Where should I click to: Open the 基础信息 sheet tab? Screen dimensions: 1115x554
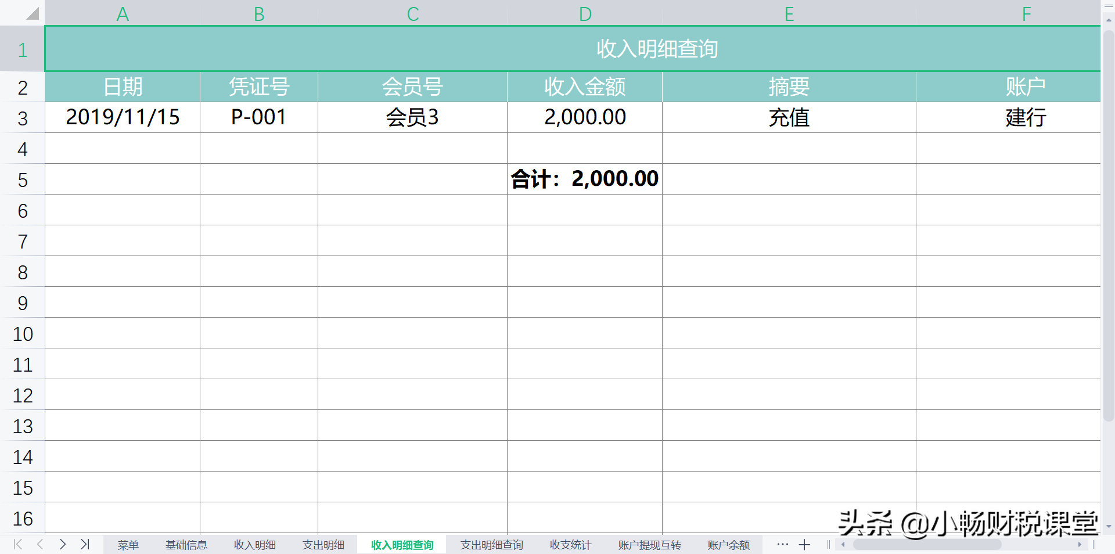pos(186,545)
